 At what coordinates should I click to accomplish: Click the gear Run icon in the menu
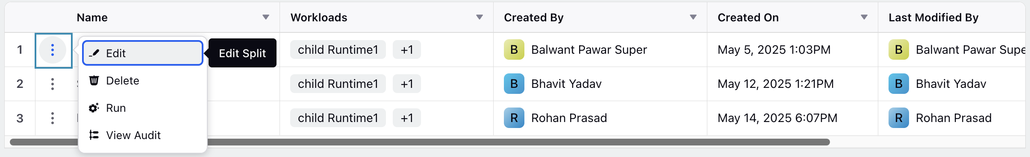[94, 108]
